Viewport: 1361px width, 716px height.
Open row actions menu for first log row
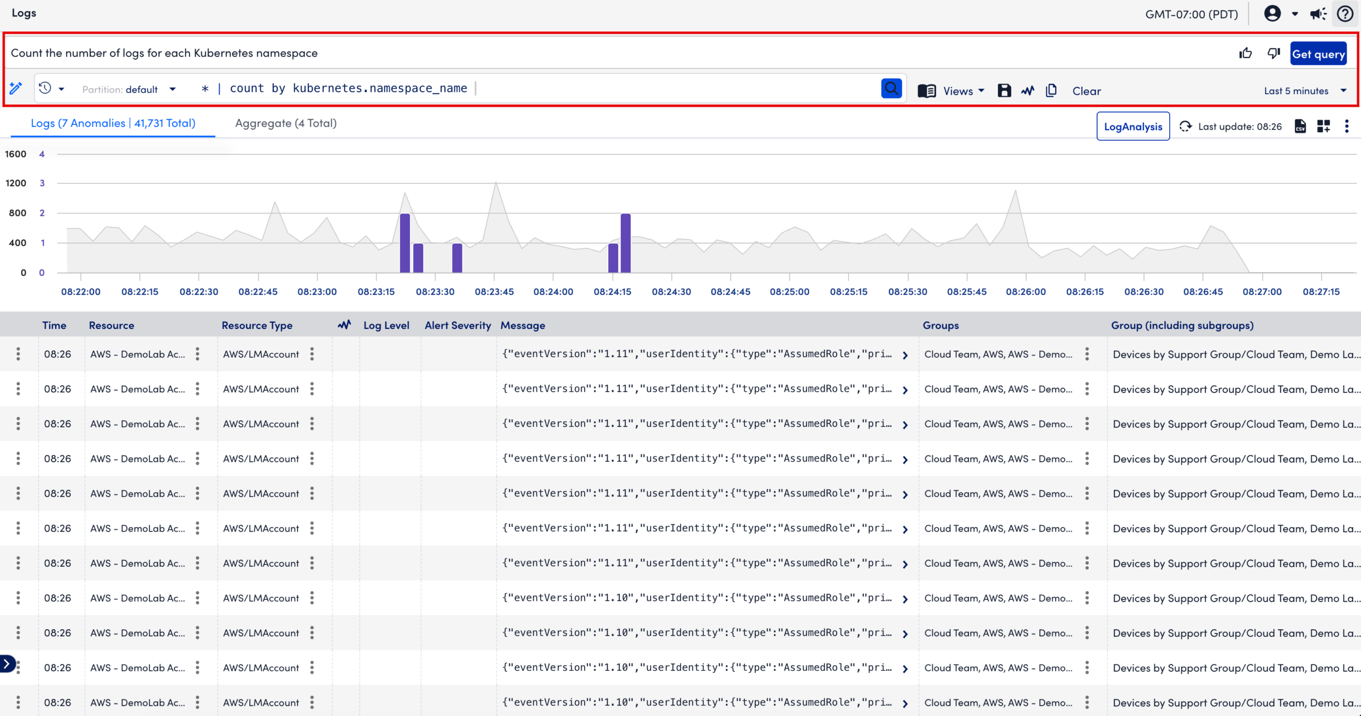click(18, 354)
